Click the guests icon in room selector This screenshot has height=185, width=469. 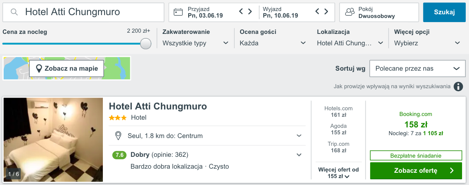(x=350, y=12)
